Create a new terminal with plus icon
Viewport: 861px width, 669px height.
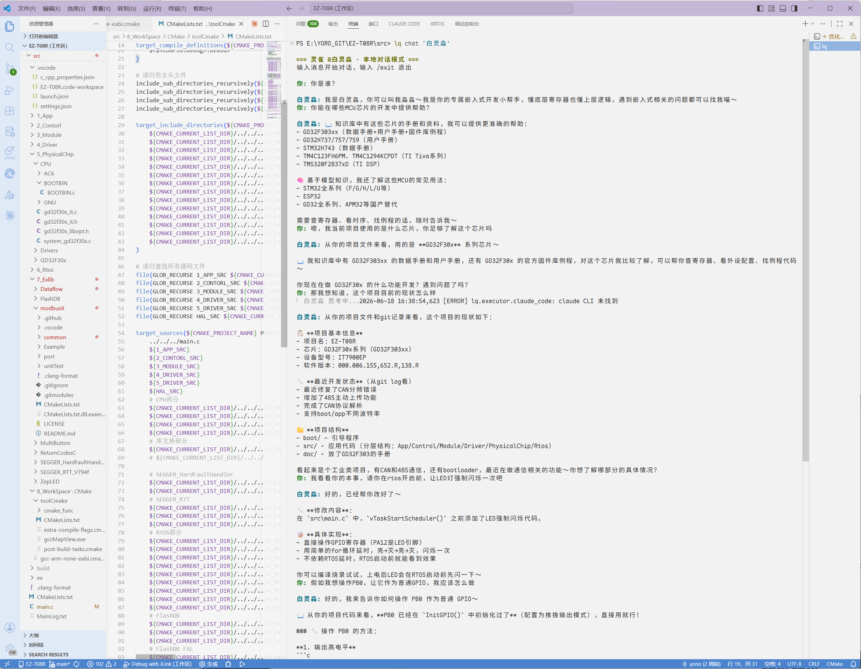[x=805, y=24]
